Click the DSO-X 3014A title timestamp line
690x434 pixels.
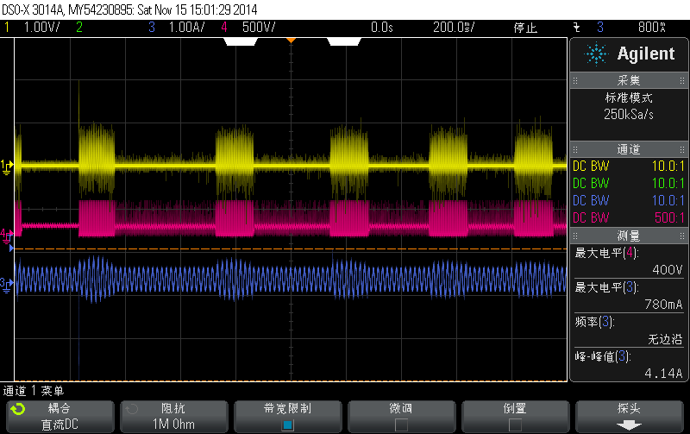129,9
